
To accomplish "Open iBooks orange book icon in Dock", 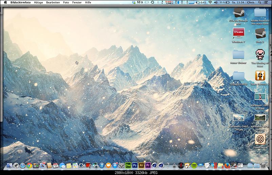I will pyautogui.click(x=109, y=165).
